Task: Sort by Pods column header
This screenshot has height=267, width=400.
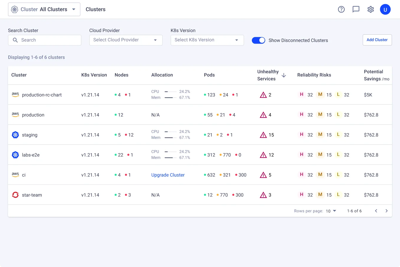Action: click(209, 75)
